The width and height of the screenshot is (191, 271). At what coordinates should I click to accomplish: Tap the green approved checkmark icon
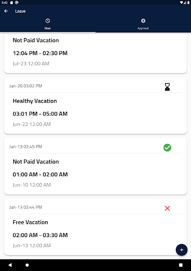pyautogui.click(x=167, y=148)
